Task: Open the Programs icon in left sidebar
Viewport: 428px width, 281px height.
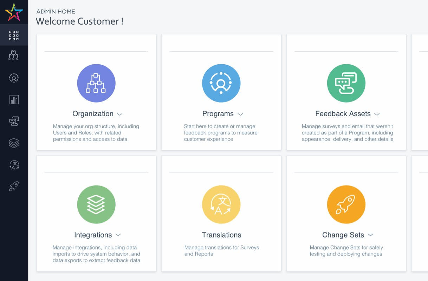Action: pyautogui.click(x=14, y=78)
